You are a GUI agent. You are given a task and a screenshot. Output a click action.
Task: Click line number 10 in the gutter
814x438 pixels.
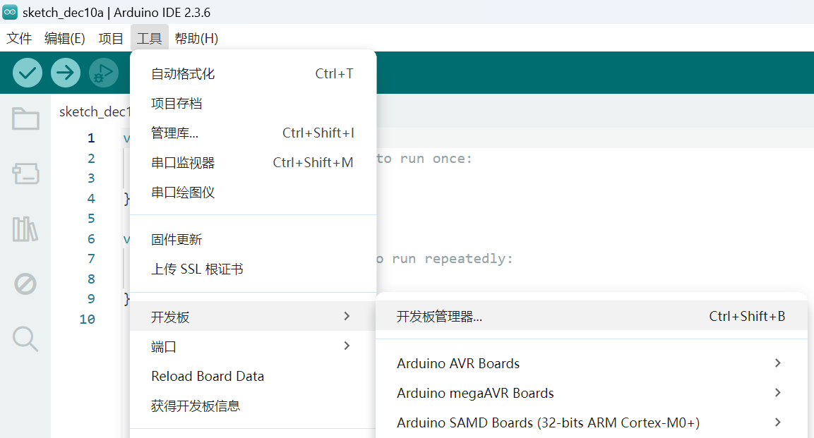pos(87,320)
